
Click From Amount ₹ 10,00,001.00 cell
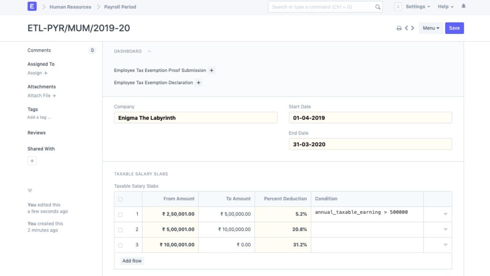point(170,245)
